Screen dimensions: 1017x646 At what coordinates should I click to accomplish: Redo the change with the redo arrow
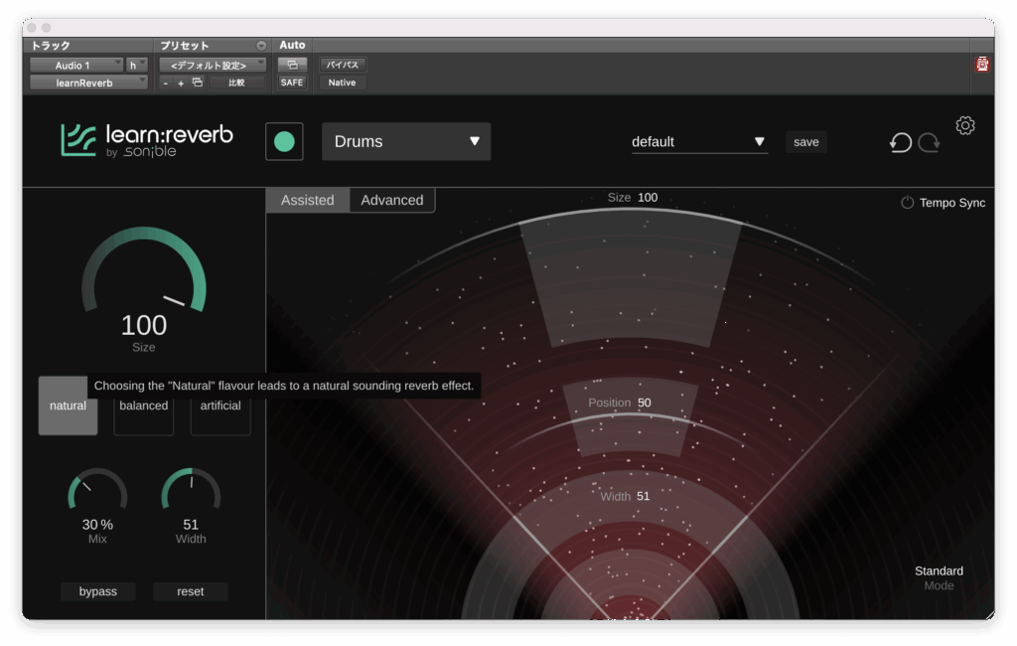pyautogui.click(x=929, y=142)
